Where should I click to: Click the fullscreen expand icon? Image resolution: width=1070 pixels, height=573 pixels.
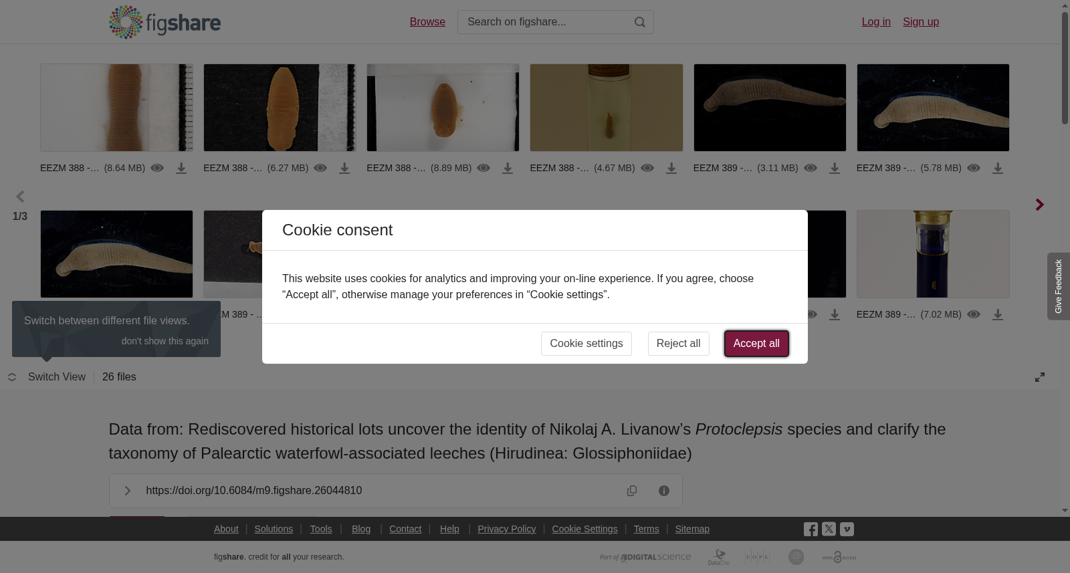coord(1040,377)
